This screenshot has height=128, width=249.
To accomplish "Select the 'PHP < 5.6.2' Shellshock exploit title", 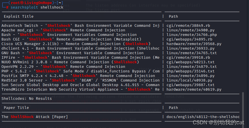I will 80,71.
